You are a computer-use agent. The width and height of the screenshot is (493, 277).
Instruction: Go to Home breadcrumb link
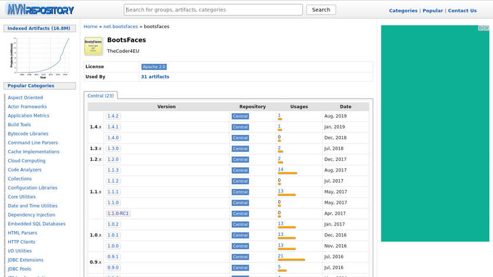90,26
